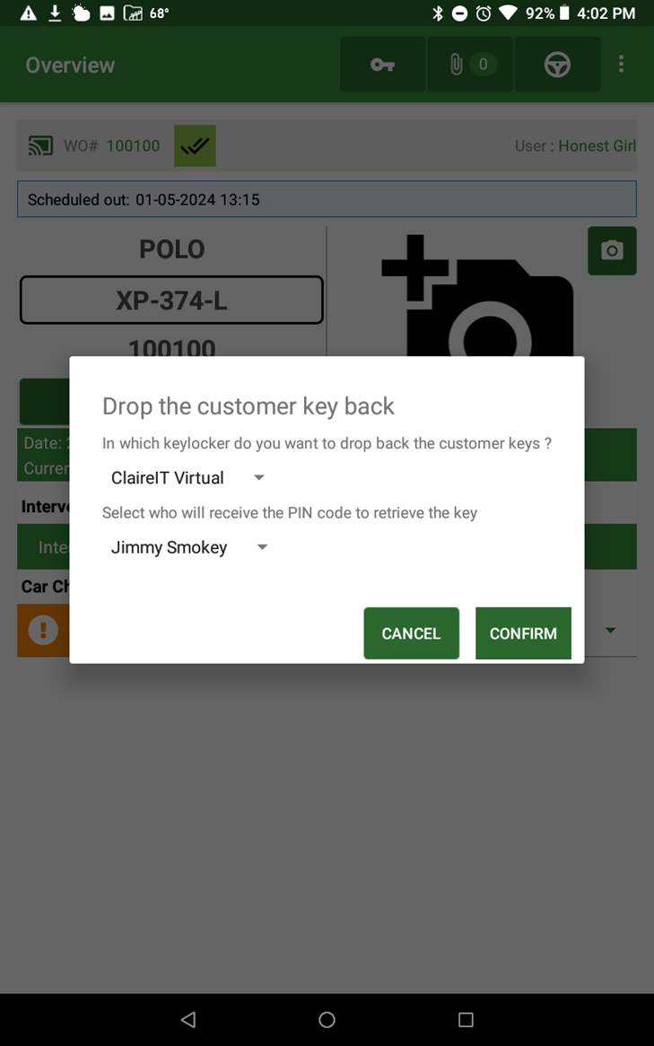Tap the green double-checkmark status icon

pyautogui.click(x=195, y=145)
